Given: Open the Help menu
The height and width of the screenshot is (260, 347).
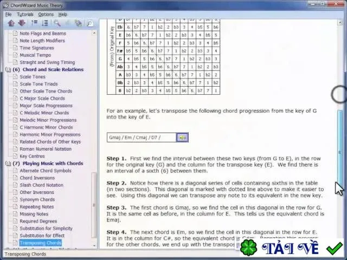Looking at the screenshot, I should pos(63,15).
